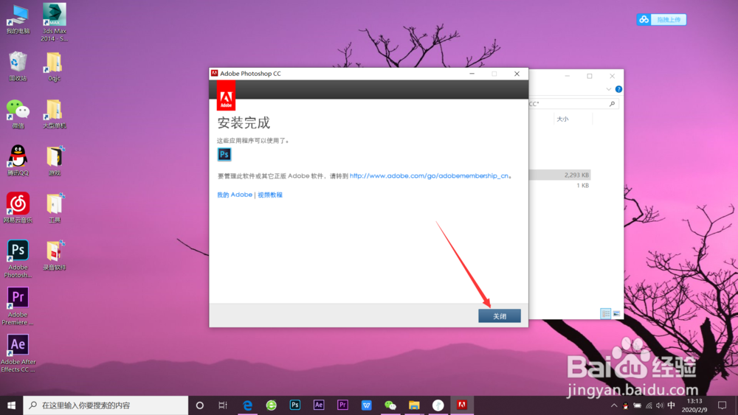Select the 回收站 recycle bin icon
The height and width of the screenshot is (415, 738).
coord(18,67)
